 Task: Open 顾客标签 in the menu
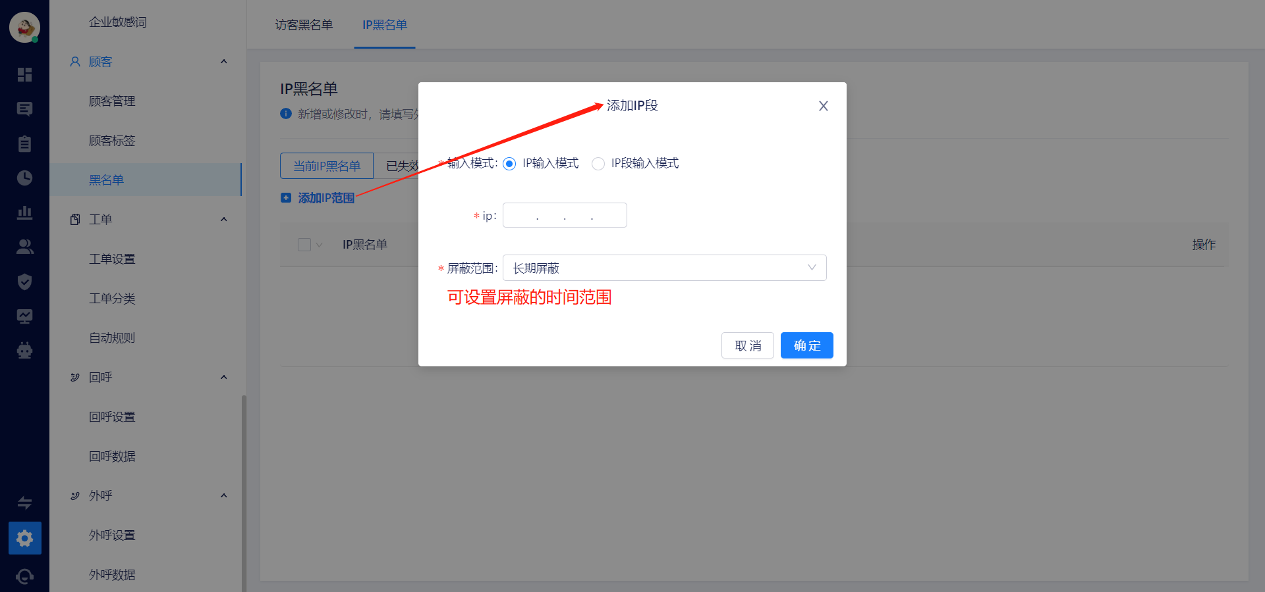pyautogui.click(x=112, y=141)
